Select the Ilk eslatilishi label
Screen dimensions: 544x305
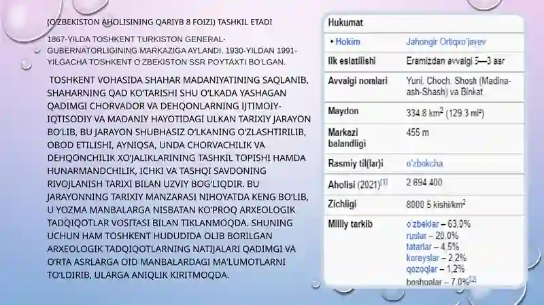[x=352, y=61]
